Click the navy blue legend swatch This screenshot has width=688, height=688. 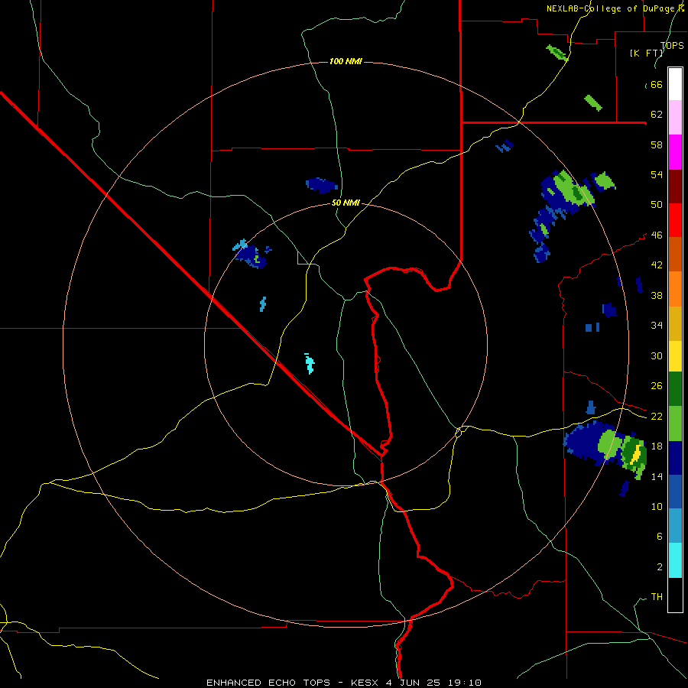click(675, 458)
